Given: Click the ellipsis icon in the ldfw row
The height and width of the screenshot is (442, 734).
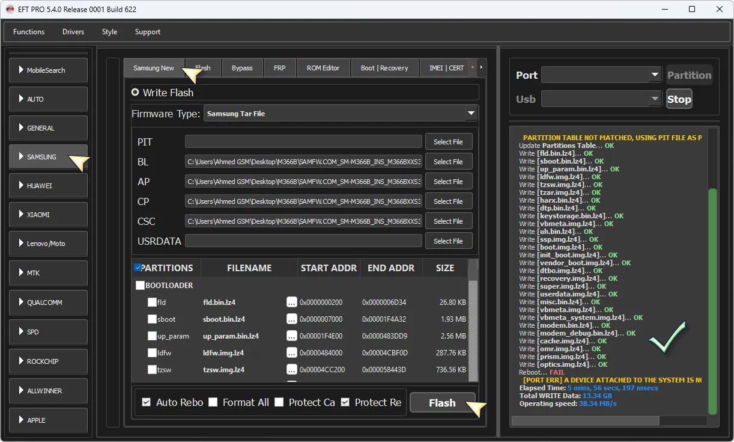Looking at the screenshot, I should pyautogui.click(x=292, y=353).
